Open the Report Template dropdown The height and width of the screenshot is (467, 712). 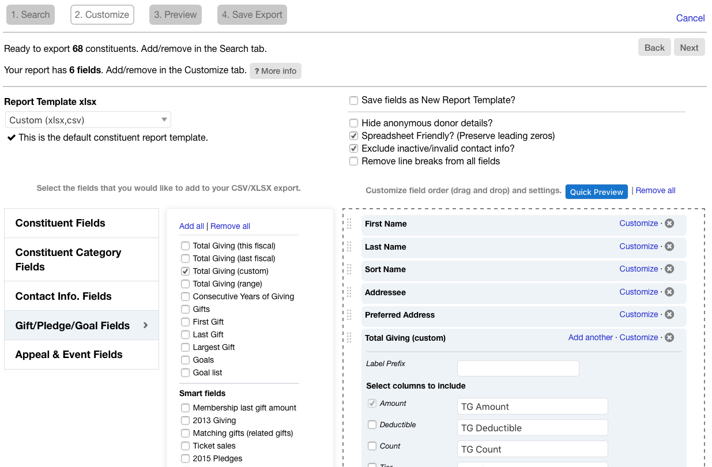(88, 119)
